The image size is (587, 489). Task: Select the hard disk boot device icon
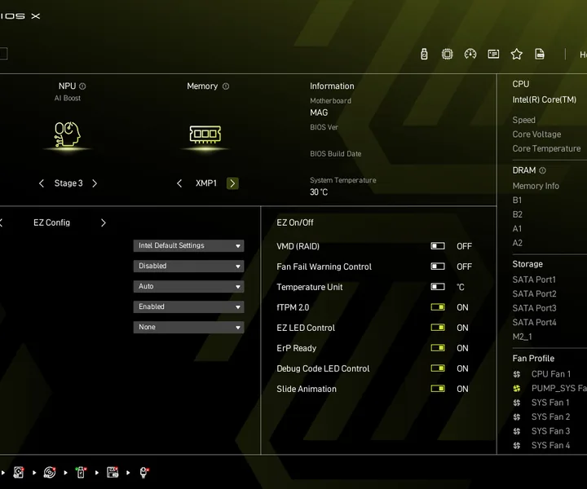18,472
